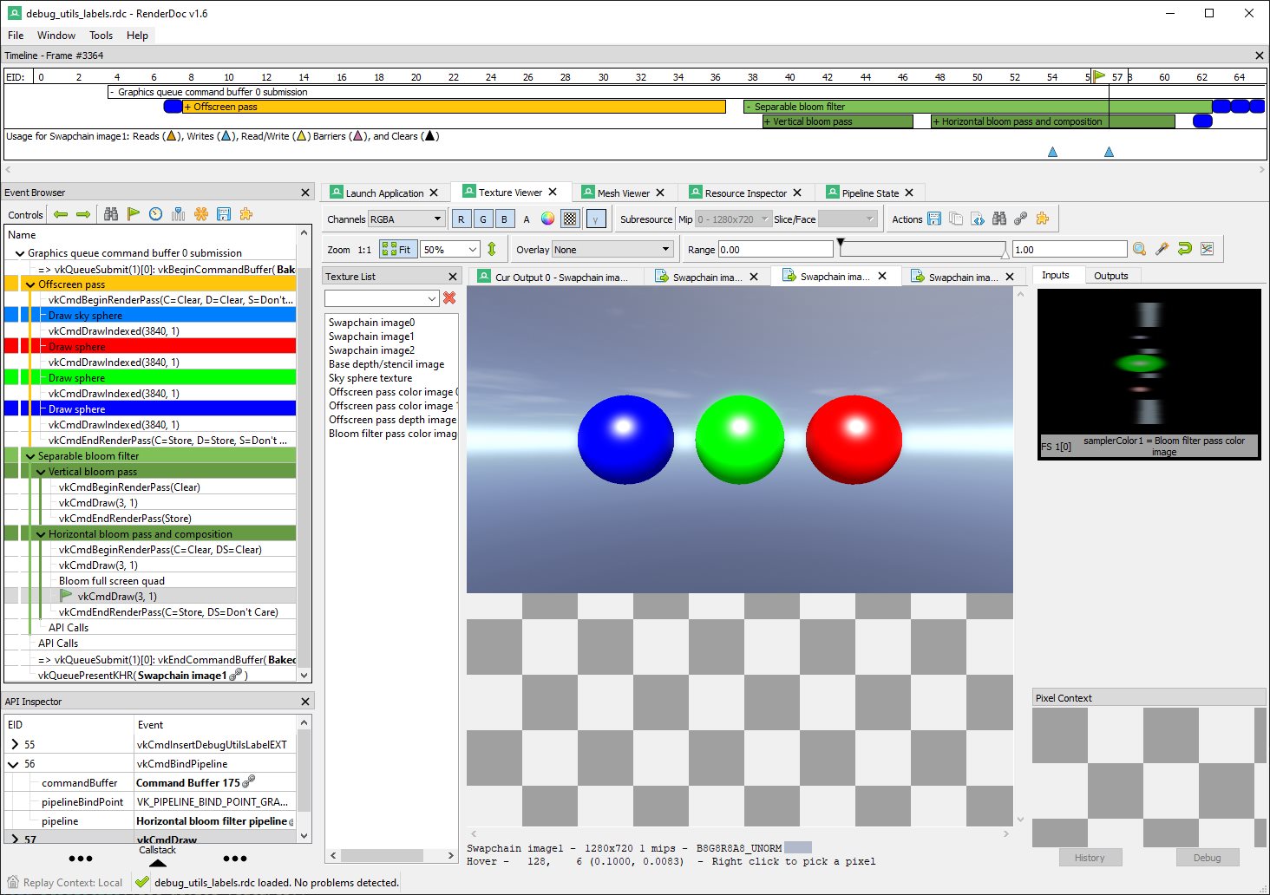Toggle the red channel R button
This screenshot has height=895, width=1270.
pyautogui.click(x=461, y=219)
